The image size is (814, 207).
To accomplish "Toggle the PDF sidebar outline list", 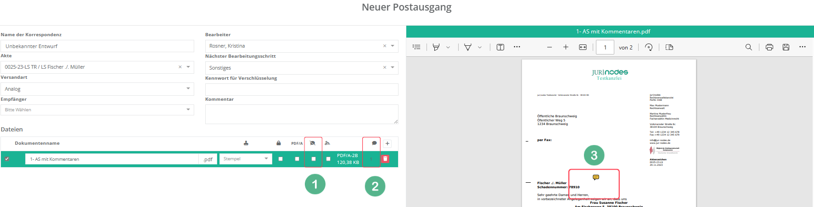I will [416, 47].
